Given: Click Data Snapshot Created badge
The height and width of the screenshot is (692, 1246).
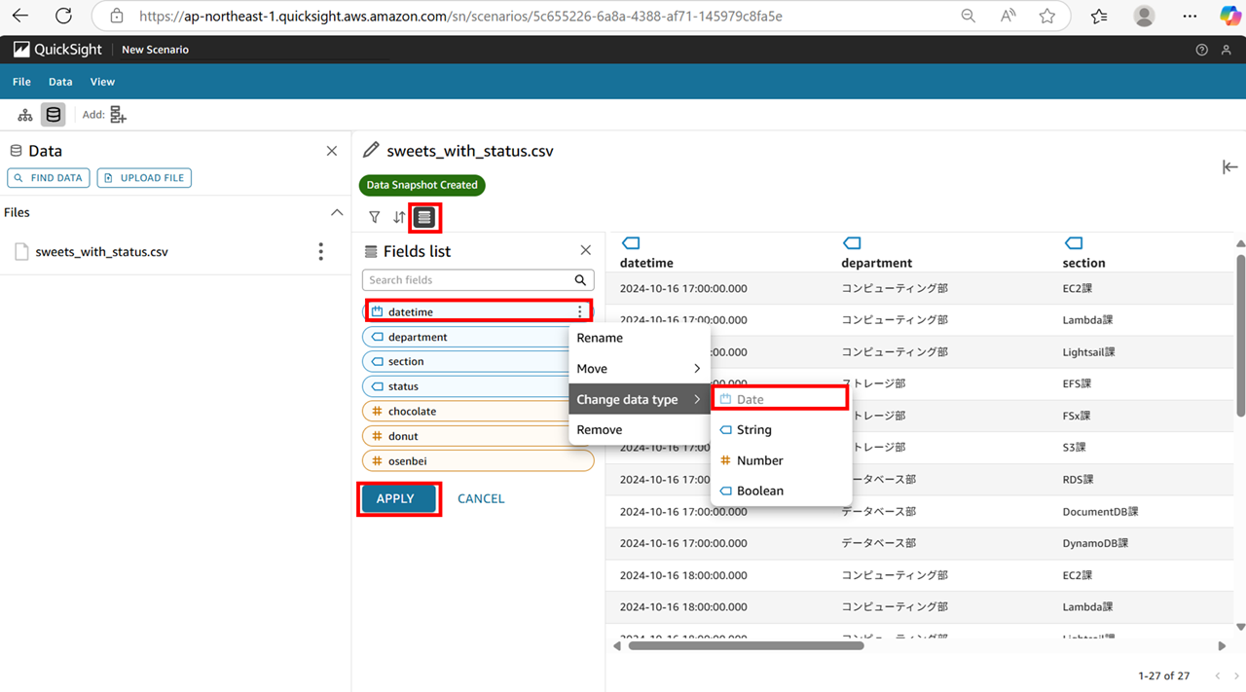Looking at the screenshot, I should [x=421, y=185].
